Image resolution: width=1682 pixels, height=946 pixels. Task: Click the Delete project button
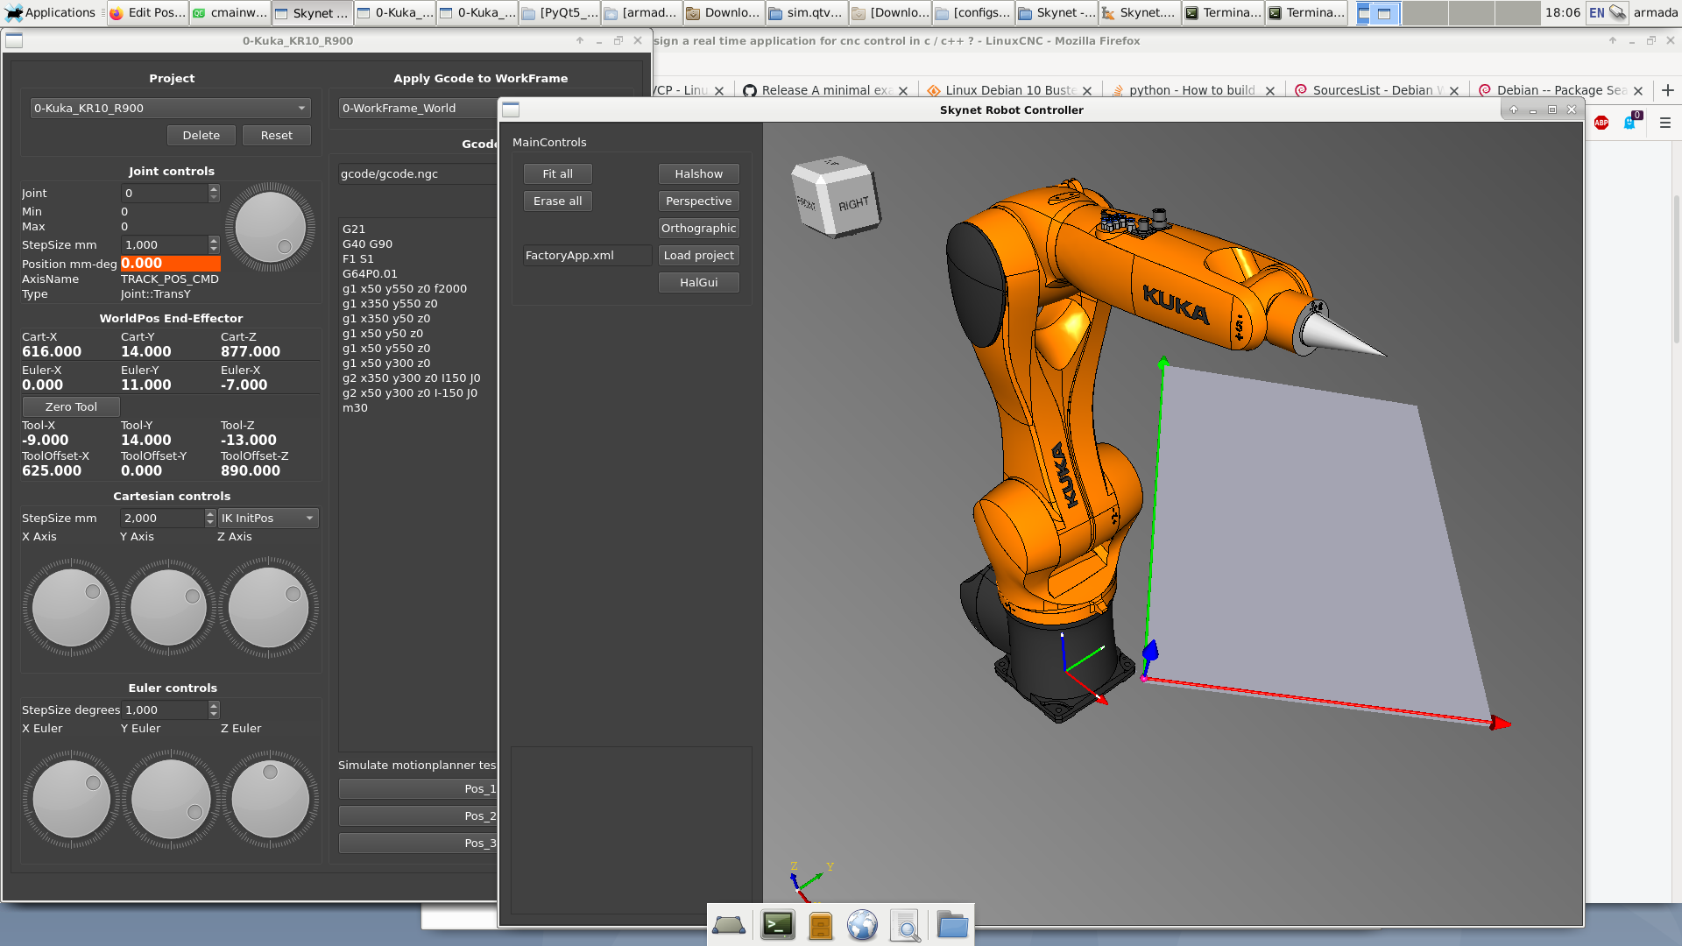click(x=201, y=135)
